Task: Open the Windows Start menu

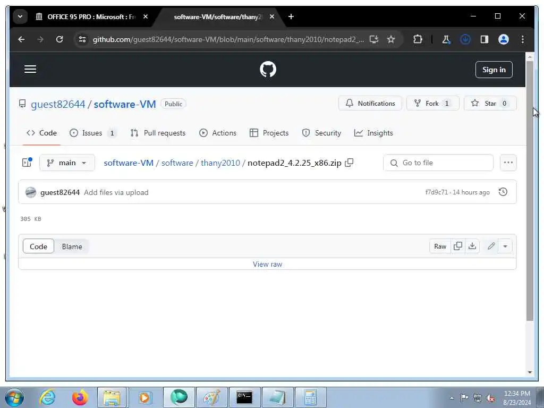Action: 14,397
